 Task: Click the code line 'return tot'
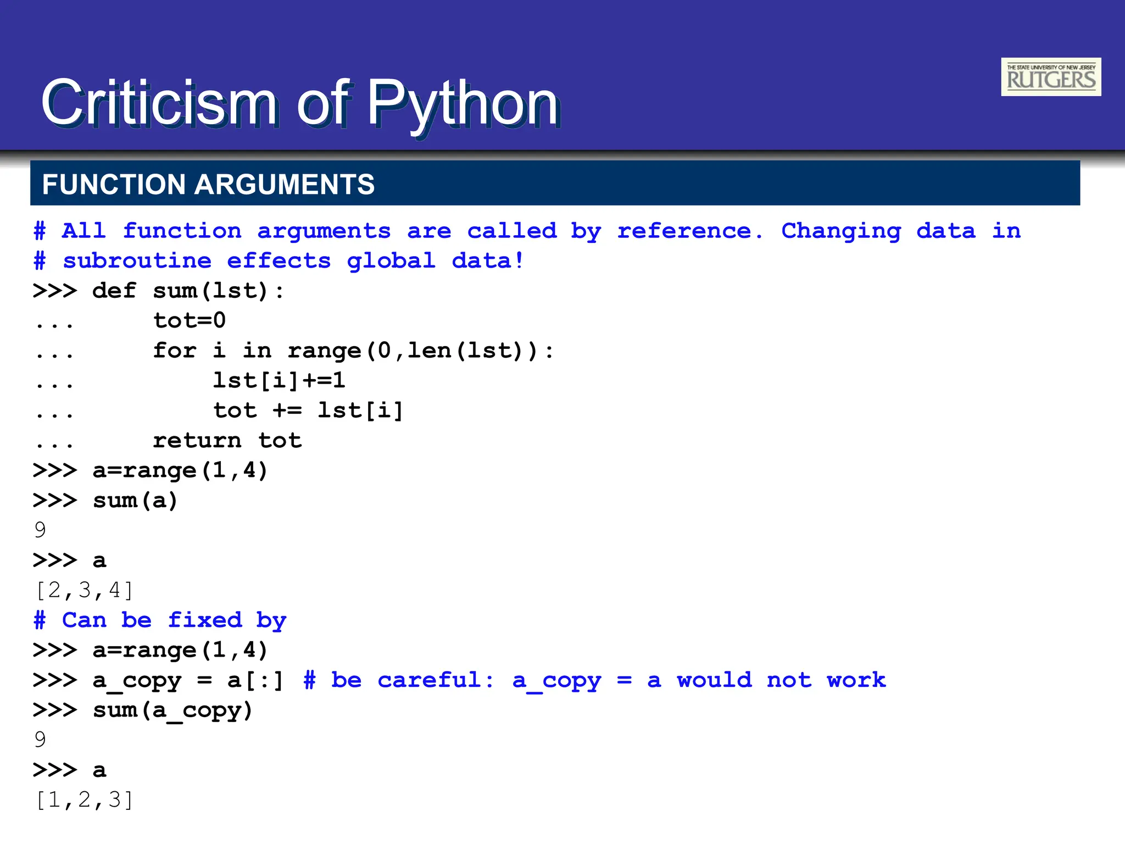pyautogui.click(x=227, y=440)
